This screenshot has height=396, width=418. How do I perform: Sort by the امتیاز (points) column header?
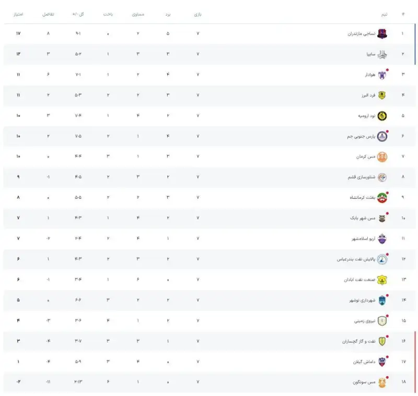pos(20,14)
